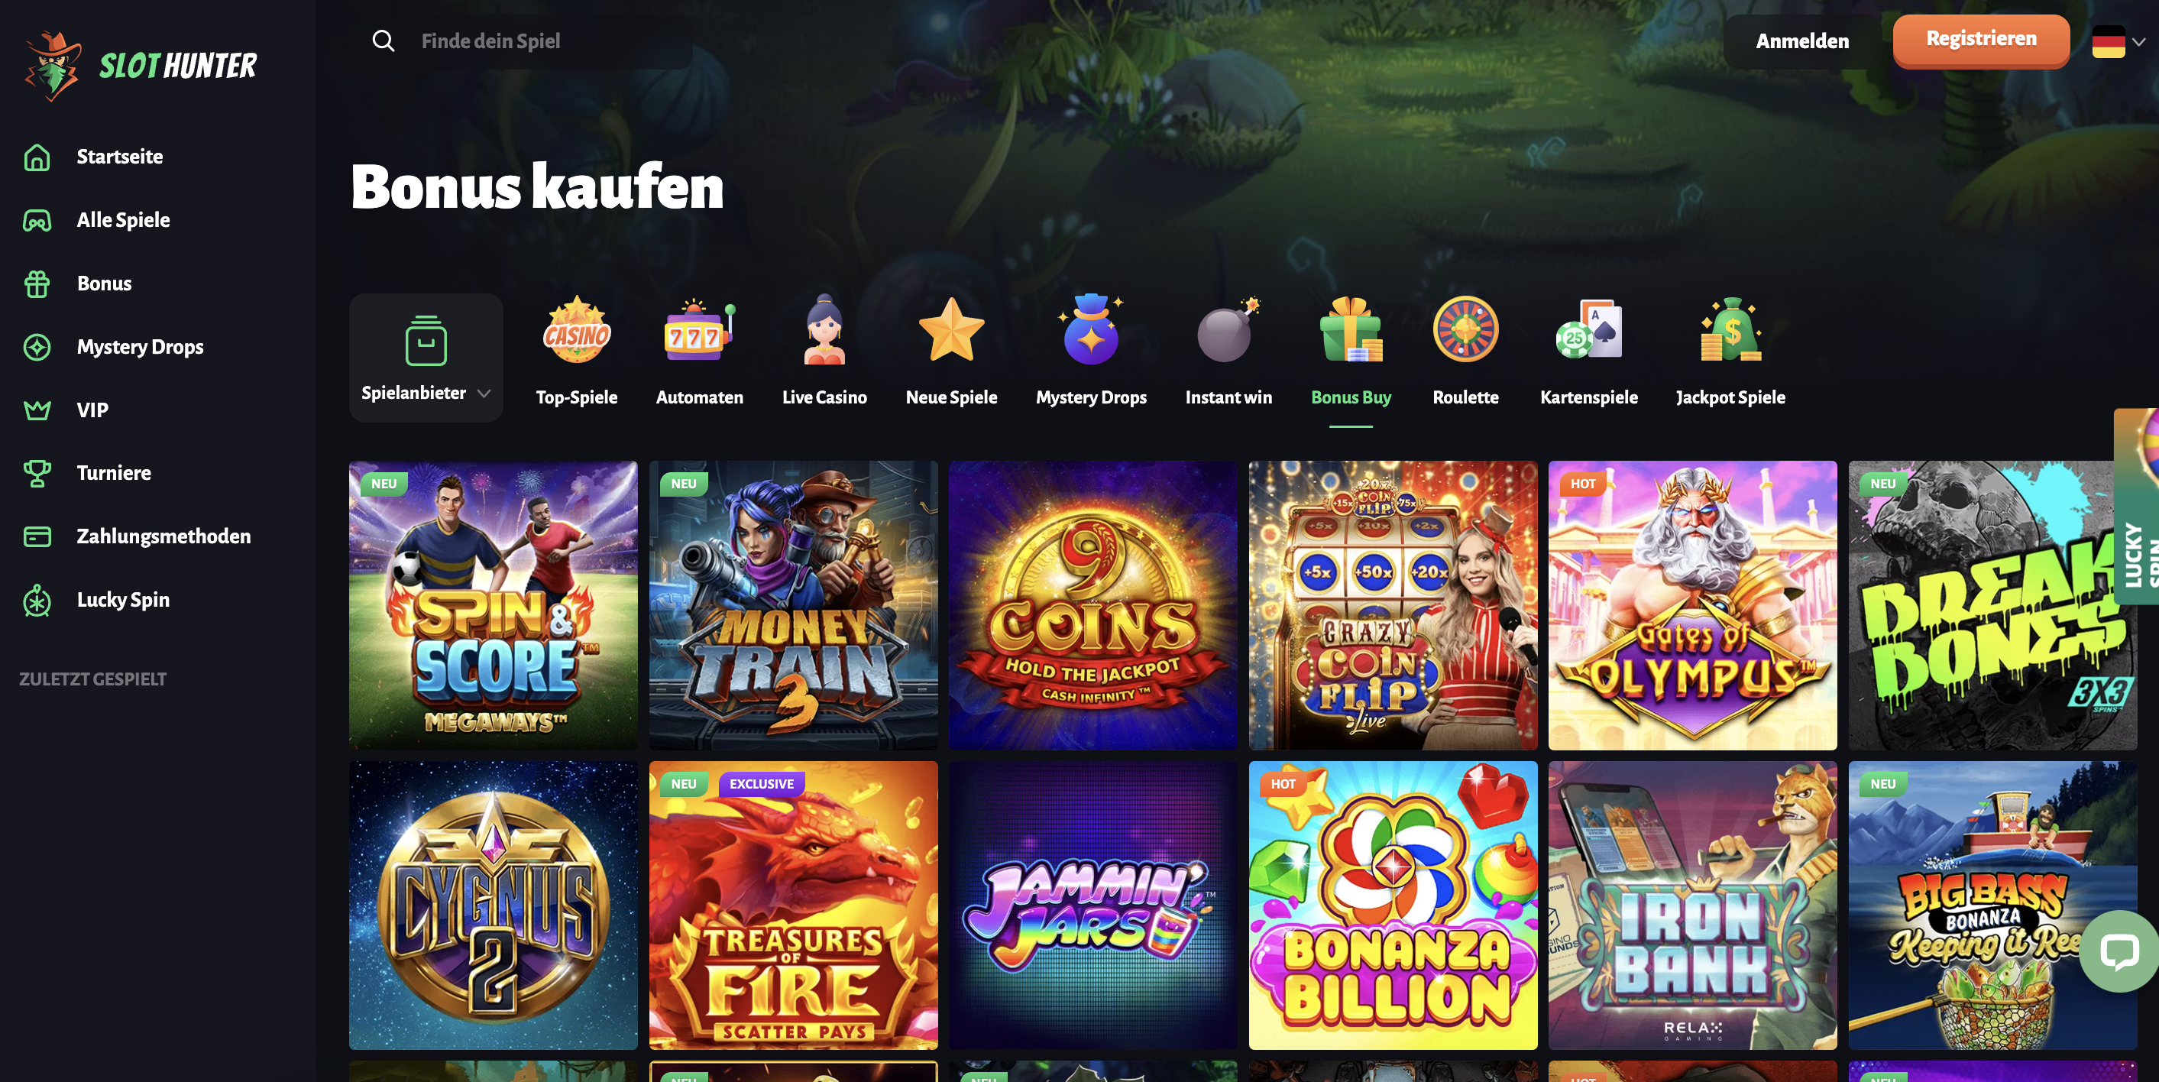Viewport: 2159px width, 1082px height.
Task: Open the Lucky Spin side tab
Action: click(x=2136, y=507)
